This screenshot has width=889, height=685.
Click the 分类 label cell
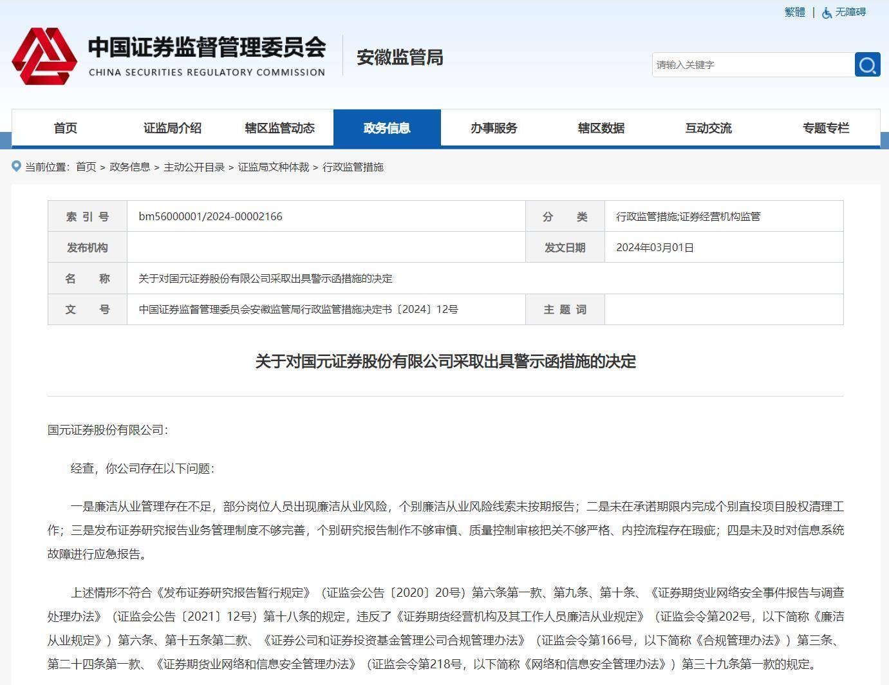565,216
